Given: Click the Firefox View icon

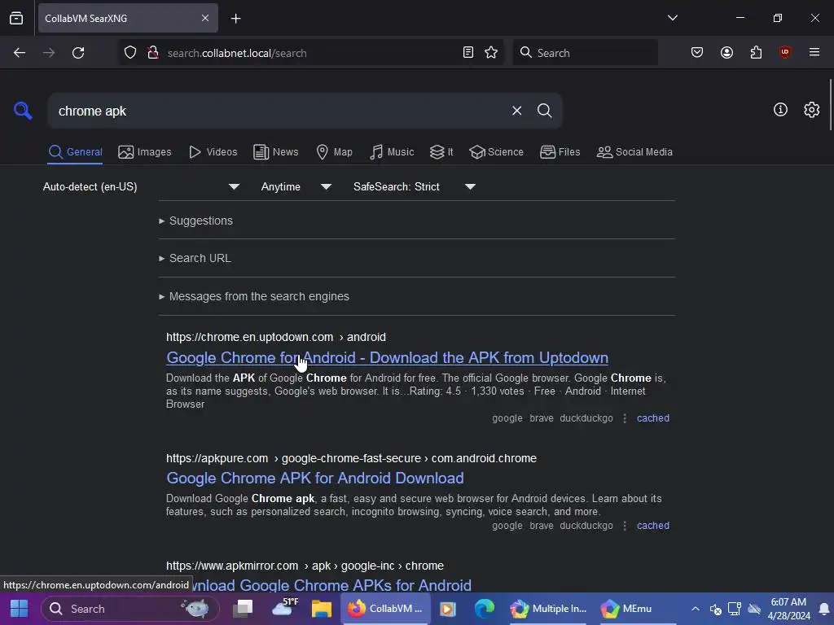Looking at the screenshot, I should point(16,18).
